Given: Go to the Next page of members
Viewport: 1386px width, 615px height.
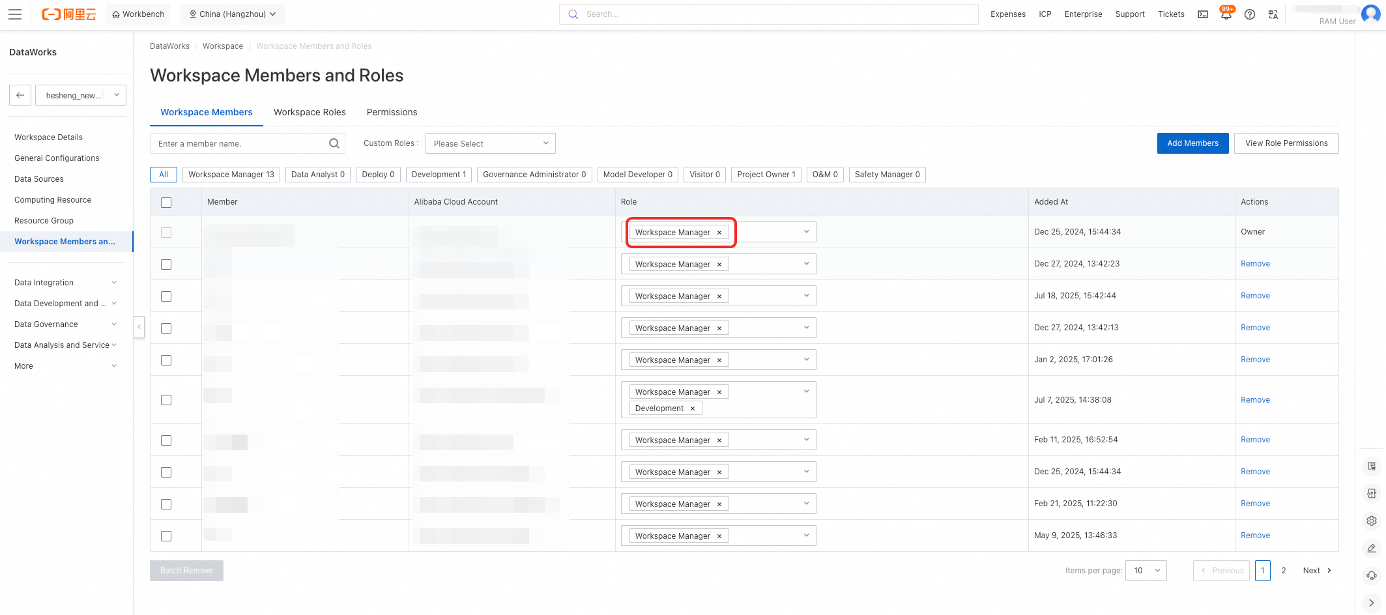Looking at the screenshot, I should coord(1317,571).
